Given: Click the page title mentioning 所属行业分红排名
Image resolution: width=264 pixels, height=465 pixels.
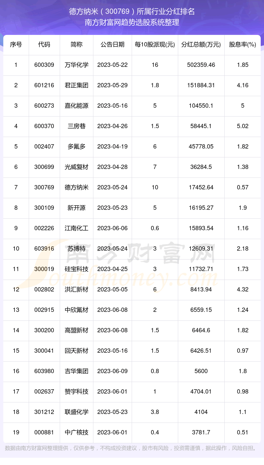Looking at the screenshot, I should (x=132, y=12).
